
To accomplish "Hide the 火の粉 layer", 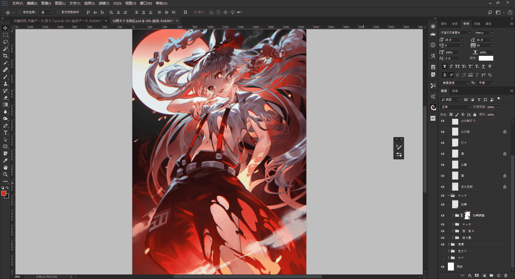I will [x=443, y=132].
